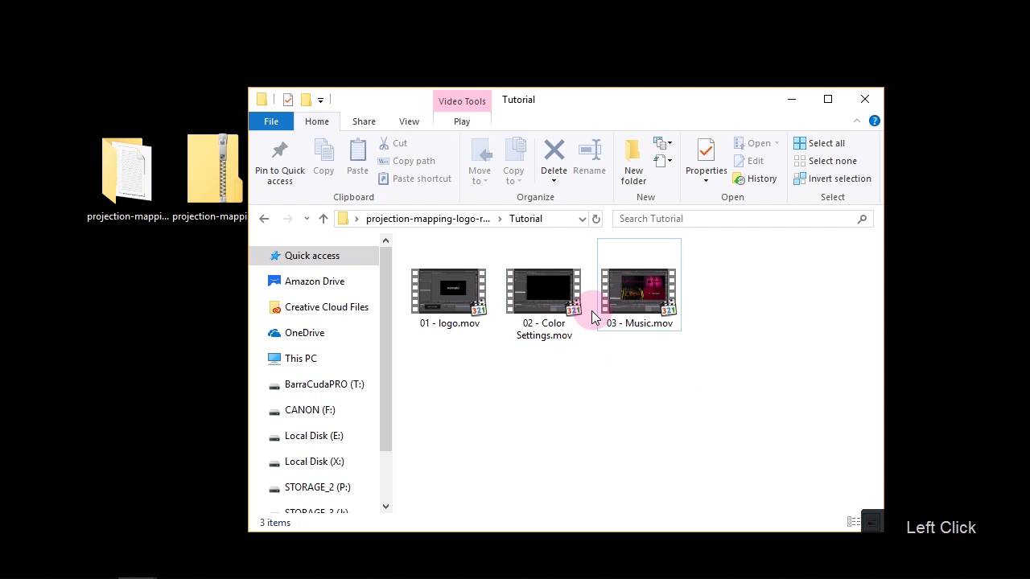Open the Move to dropdown
The image size is (1030, 579).
tap(480, 162)
